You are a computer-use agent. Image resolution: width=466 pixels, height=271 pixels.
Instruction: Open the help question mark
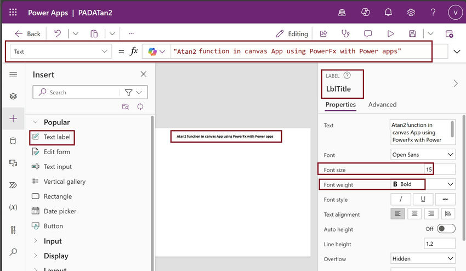pos(433,12)
